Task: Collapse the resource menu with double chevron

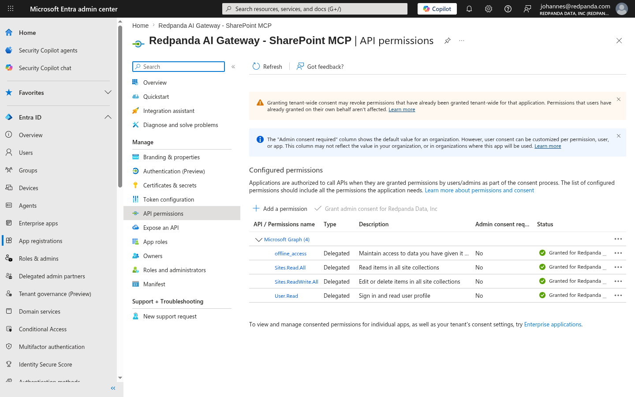Action: (x=233, y=67)
